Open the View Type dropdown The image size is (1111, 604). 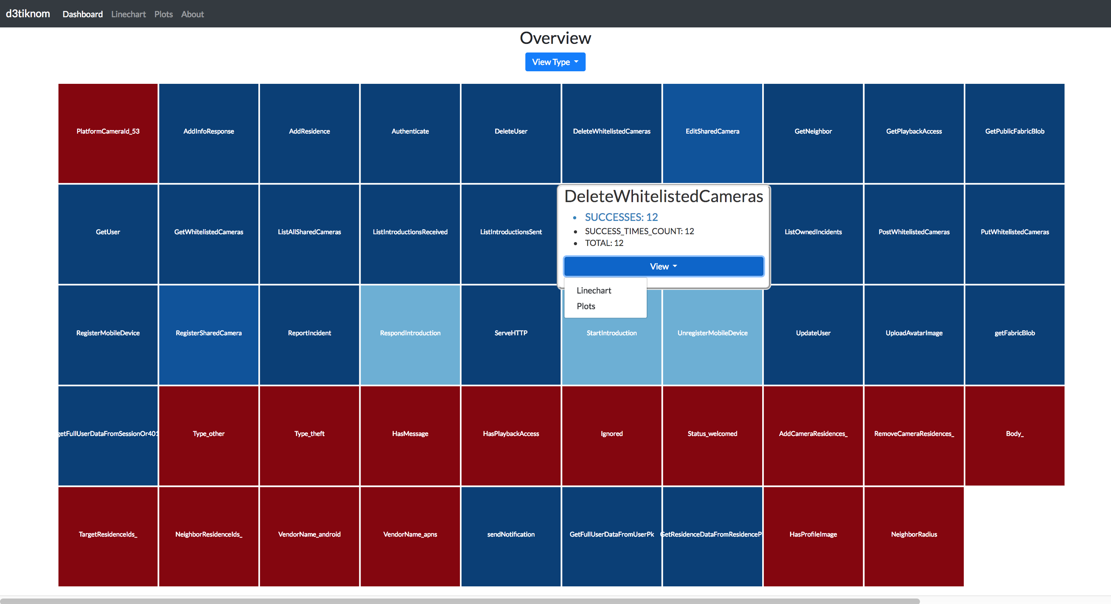click(555, 62)
